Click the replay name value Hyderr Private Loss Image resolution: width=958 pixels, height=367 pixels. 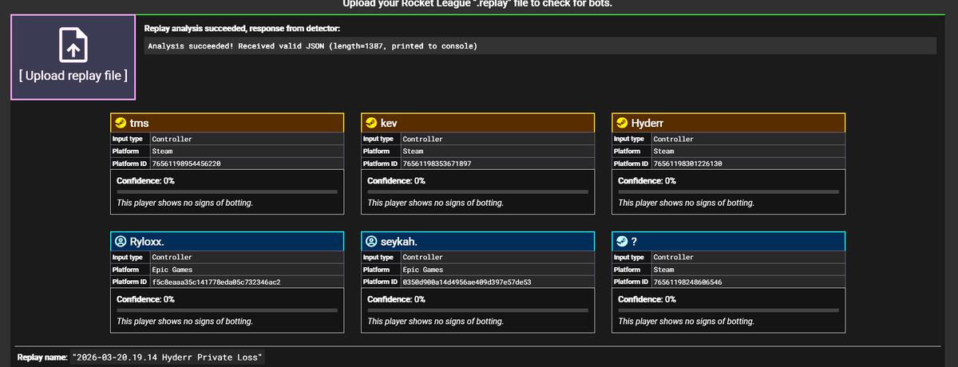pyautogui.click(x=167, y=357)
